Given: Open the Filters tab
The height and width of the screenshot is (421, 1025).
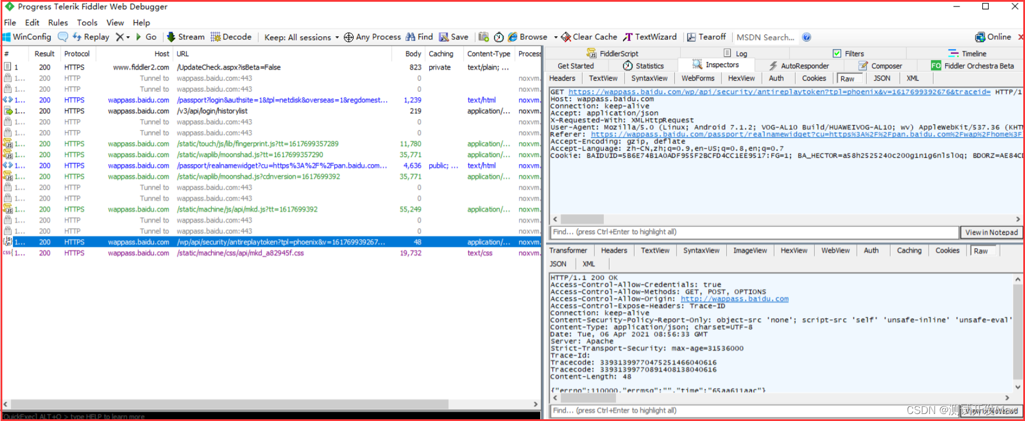Looking at the screenshot, I should 848,53.
